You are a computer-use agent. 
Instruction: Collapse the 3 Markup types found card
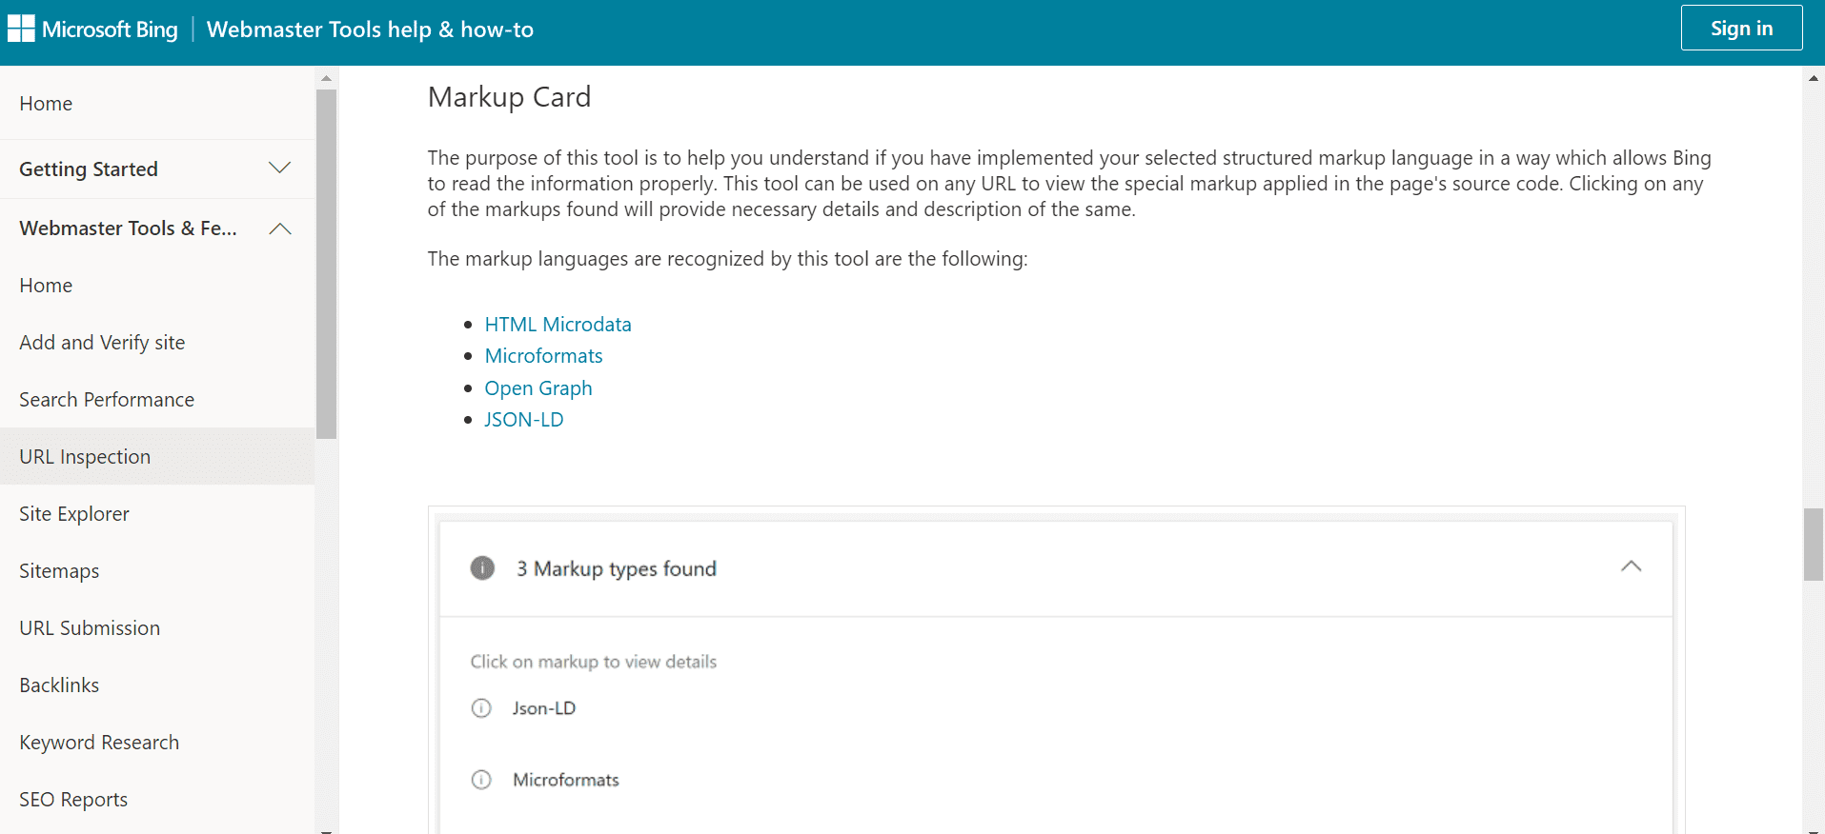[1631, 566]
